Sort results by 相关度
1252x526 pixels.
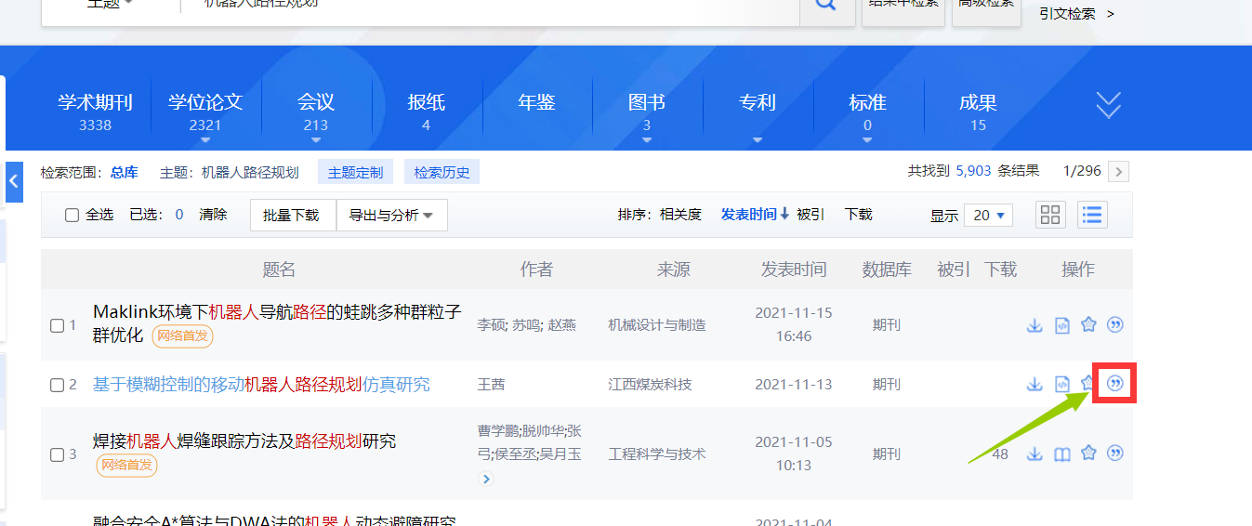coord(680,215)
